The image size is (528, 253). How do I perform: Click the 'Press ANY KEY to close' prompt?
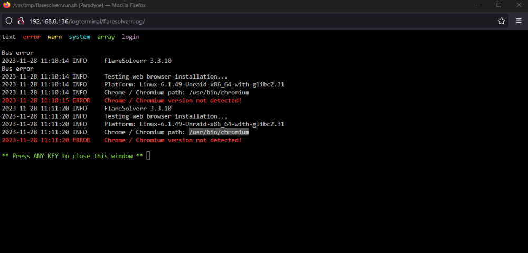click(72, 156)
